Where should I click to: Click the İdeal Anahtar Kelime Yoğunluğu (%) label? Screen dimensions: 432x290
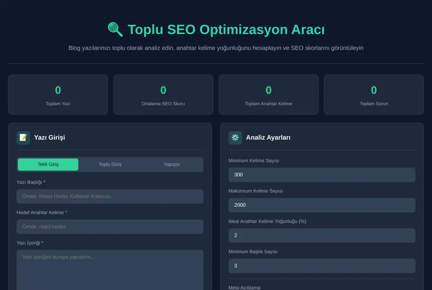coord(267,221)
